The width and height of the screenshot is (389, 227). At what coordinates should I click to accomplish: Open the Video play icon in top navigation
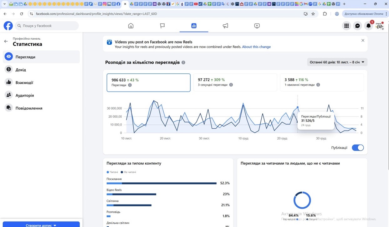(257, 26)
